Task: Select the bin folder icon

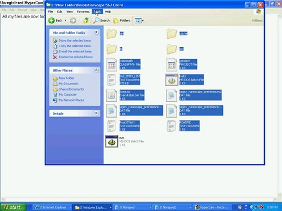Action: pos(111,33)
